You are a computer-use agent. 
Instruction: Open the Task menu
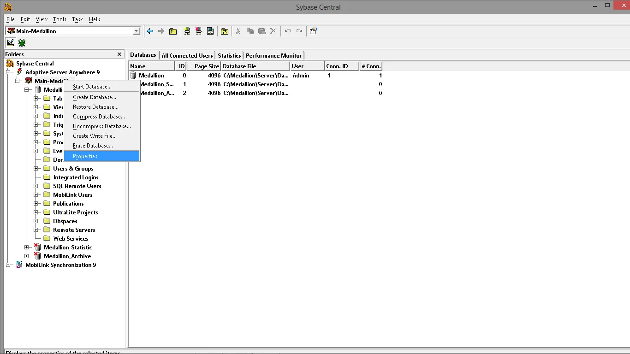click(77, 19)
